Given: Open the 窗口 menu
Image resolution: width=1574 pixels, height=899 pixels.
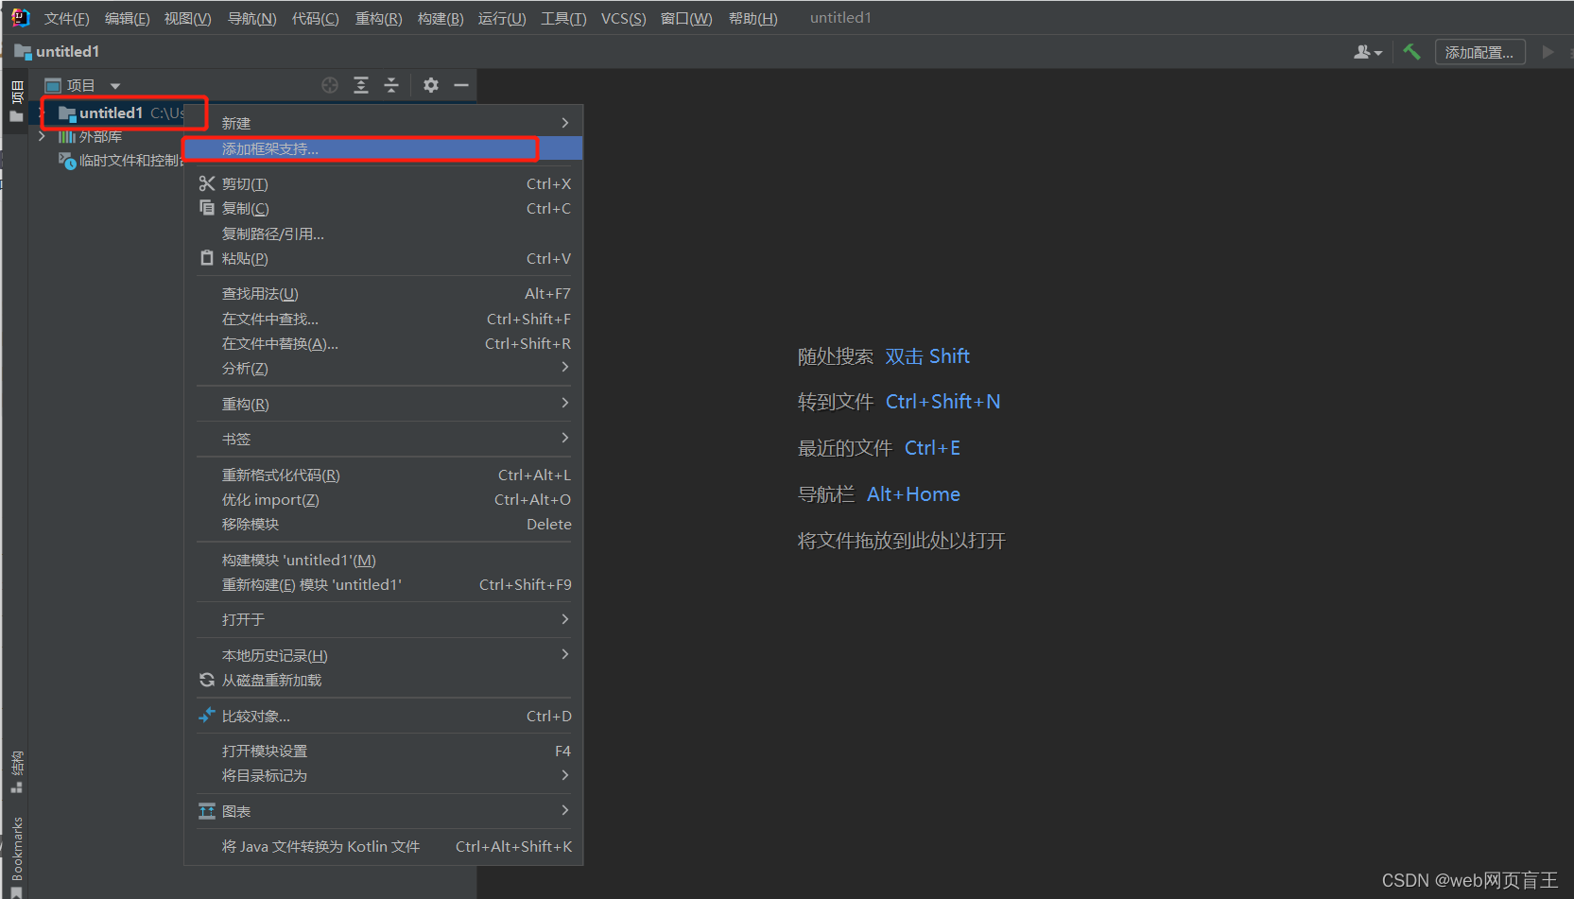Looking at the screenshot, I should (686, 18).
